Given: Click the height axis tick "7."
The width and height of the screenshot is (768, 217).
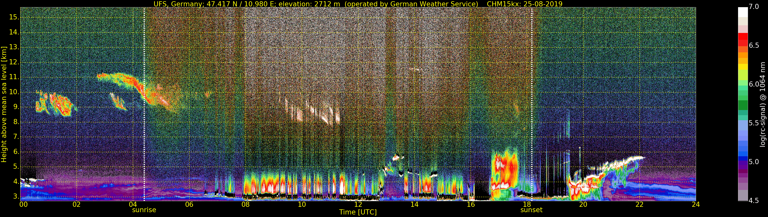Looking at the screenshot, I should pos(16,137).
